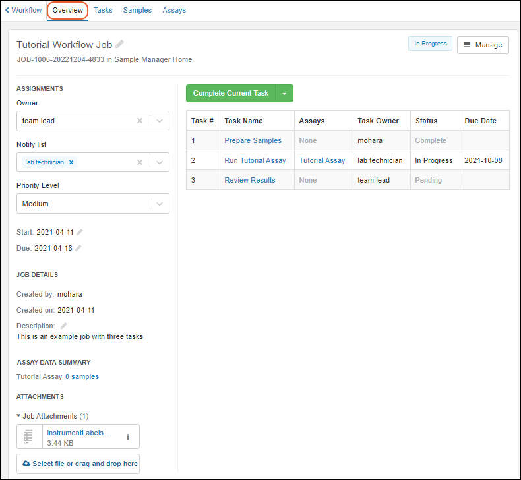Edit the Start date with the pencil icon

80,232
